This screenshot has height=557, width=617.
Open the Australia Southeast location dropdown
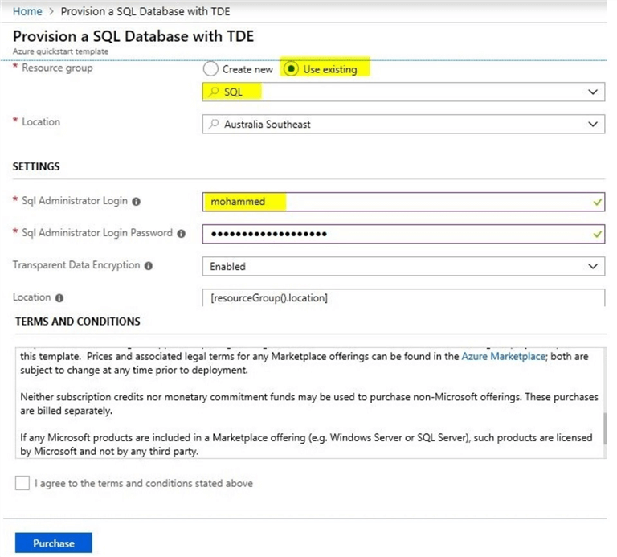(593, 125)
